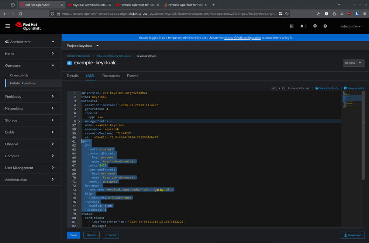Go to OperatorHub in sidebar
The image size is (369, 243).
pos(19,75)
